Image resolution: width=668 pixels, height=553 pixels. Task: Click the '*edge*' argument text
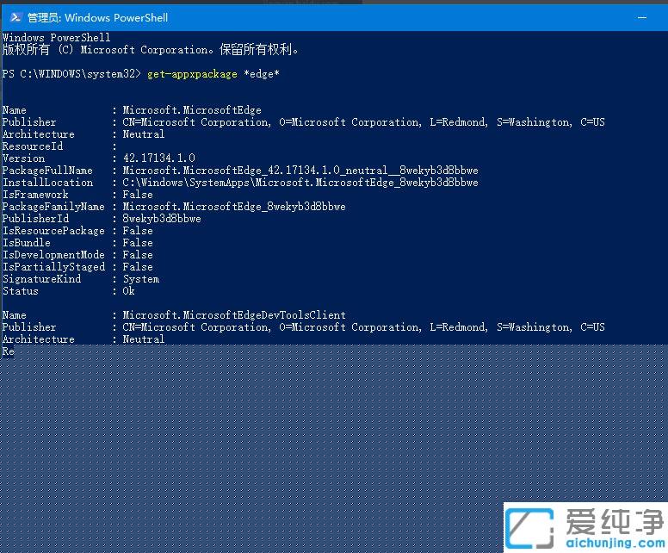pos(262,74)
